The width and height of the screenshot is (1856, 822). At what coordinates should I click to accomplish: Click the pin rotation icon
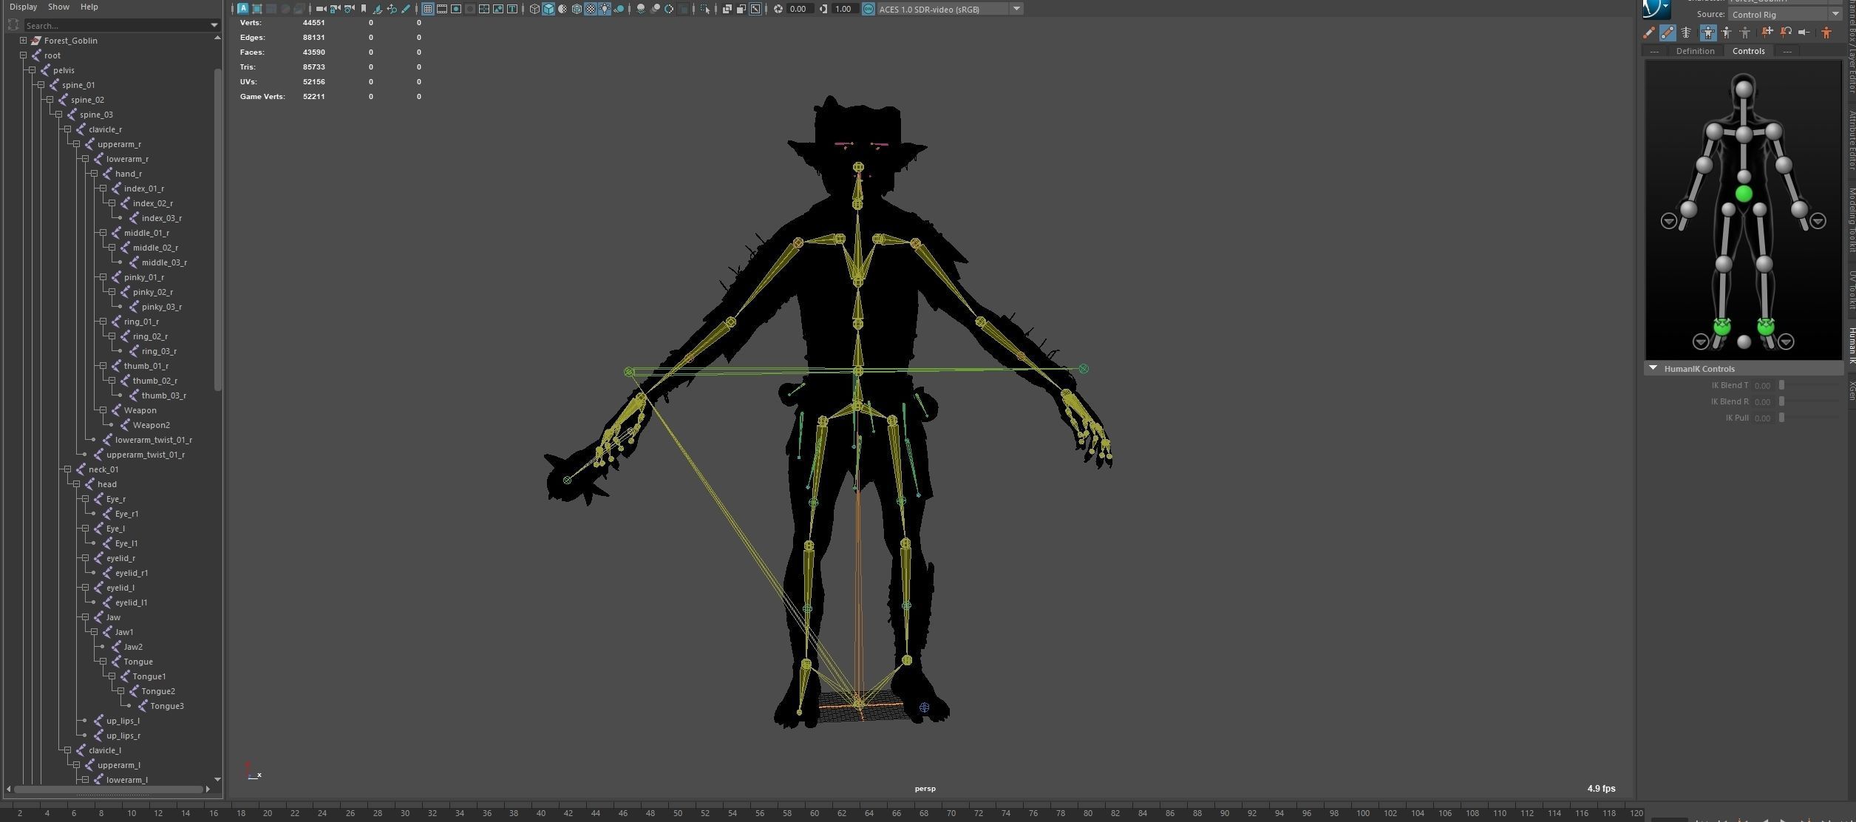click(1786, 33)
